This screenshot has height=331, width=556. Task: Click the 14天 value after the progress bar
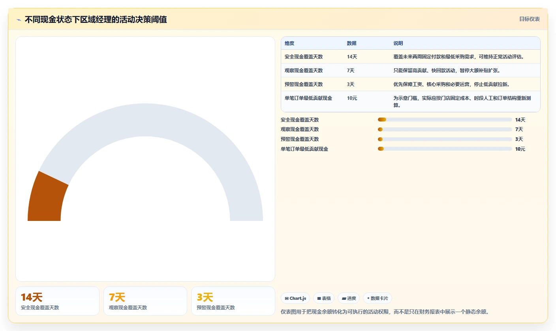[520, 120]
